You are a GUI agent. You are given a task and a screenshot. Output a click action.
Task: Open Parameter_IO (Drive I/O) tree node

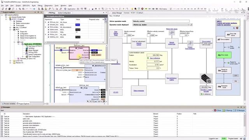28,59
